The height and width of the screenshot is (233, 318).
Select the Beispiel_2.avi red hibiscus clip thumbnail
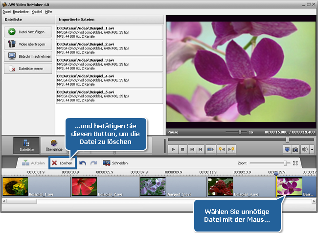84,186
